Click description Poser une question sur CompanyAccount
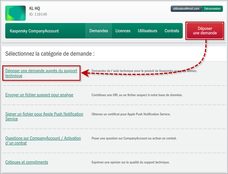This screenshot has width=228, height=174. coord(134,138)
